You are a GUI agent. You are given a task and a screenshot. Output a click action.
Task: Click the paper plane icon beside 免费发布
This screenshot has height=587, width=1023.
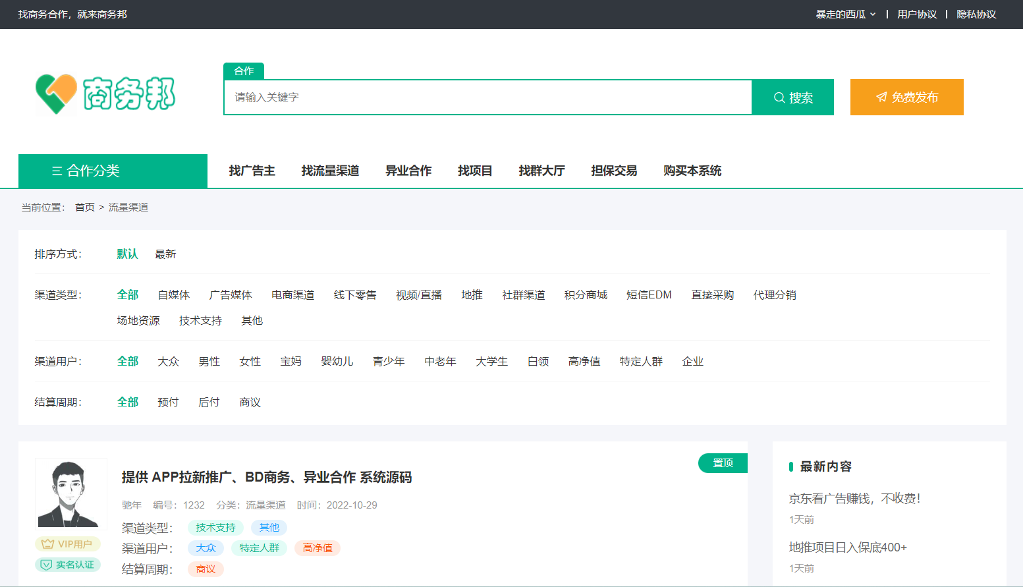point(882,97)
